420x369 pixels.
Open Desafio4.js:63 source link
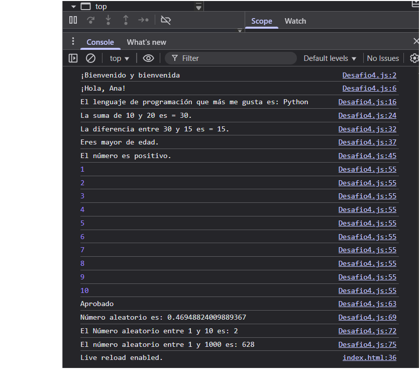pos(367,304)
